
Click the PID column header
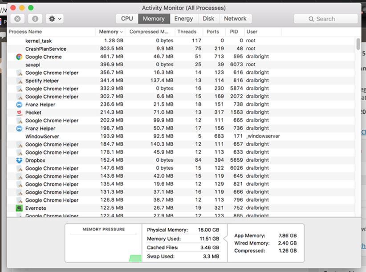click(x=234, y=32)
